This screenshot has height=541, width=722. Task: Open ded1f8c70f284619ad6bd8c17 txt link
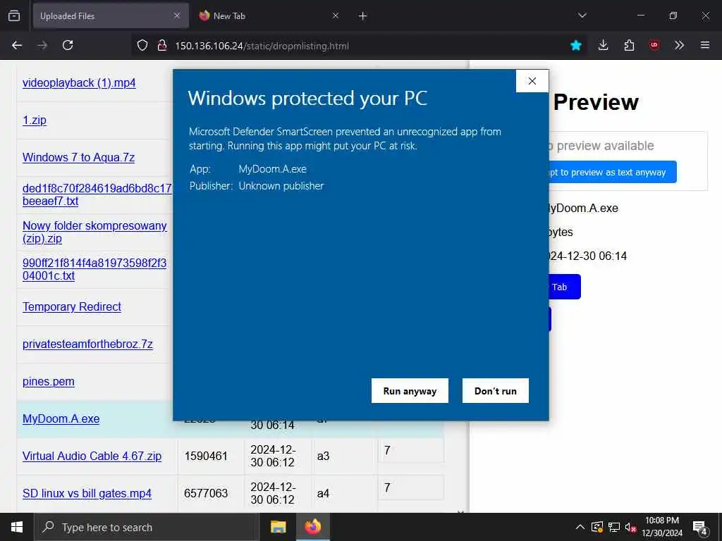(x=97, y=194)
